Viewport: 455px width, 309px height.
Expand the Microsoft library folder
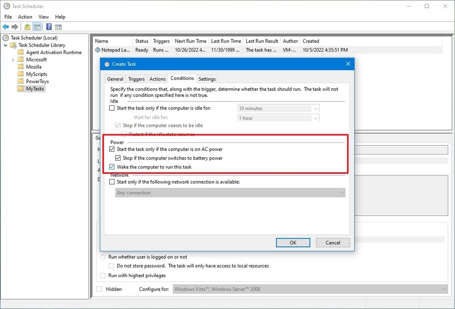tap(13, 59)
